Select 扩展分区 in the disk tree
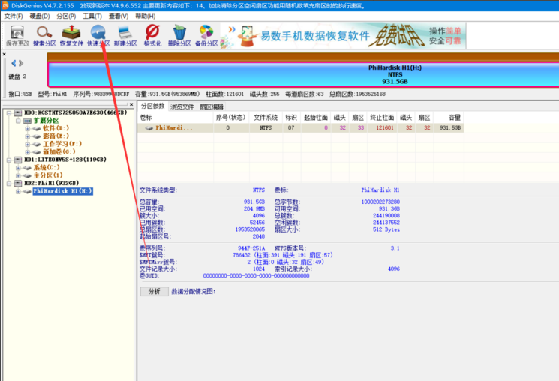The width and height of the screenshot is (559, 381). [x=46, y=121]
